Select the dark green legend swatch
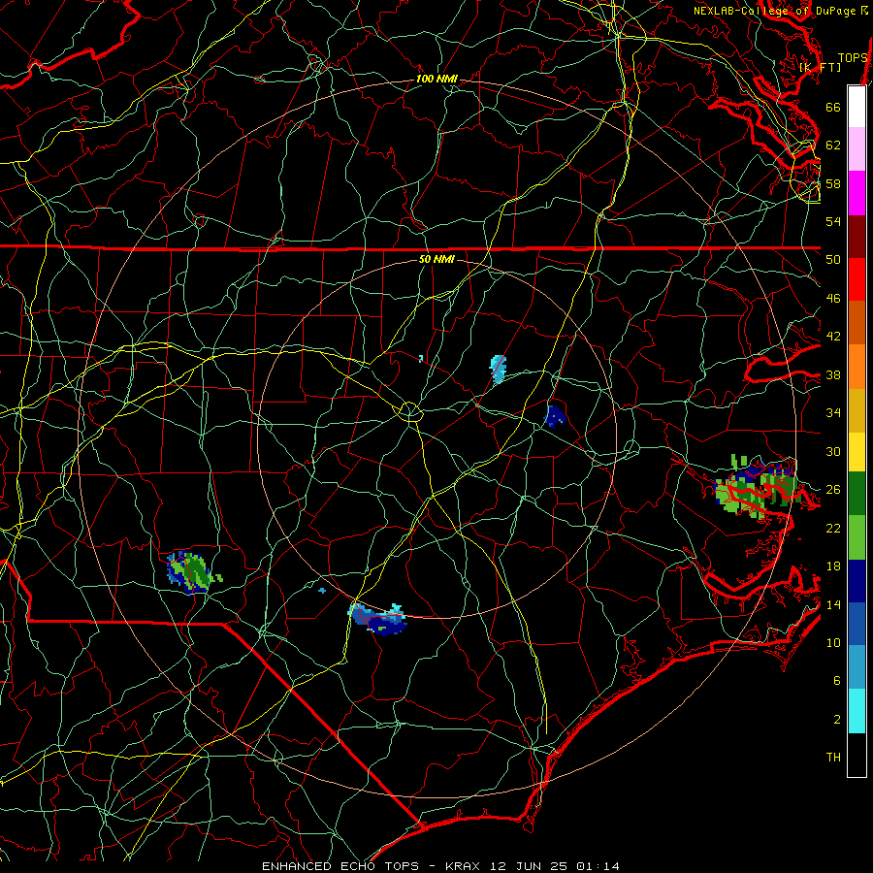 (857, 494)
